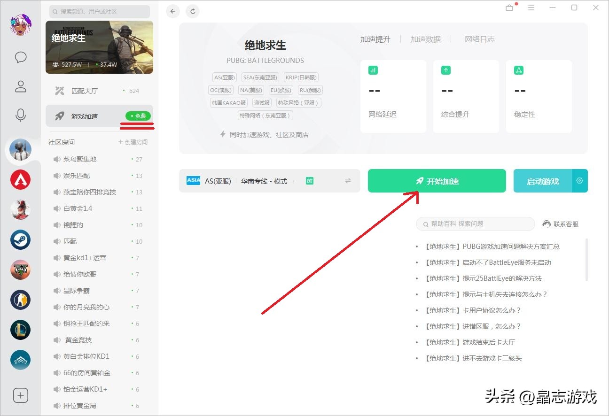Screen dimensions: 609x416
Task: Mute the speaker icon beside 菜鸟聚集地 room
Action: [56, 159]
